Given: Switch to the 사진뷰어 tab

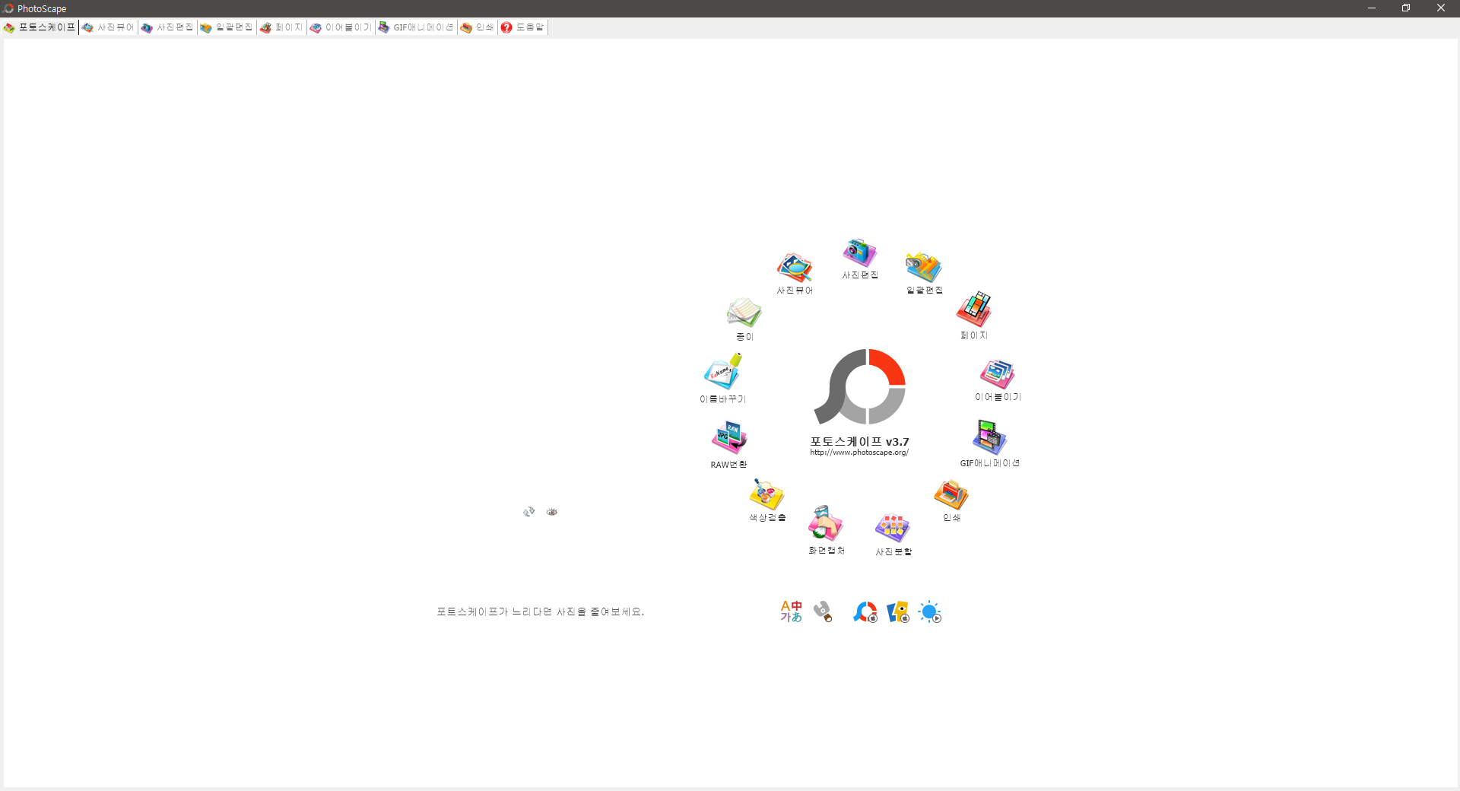Looking at the screenshot, I should click(x=108, y=27).
